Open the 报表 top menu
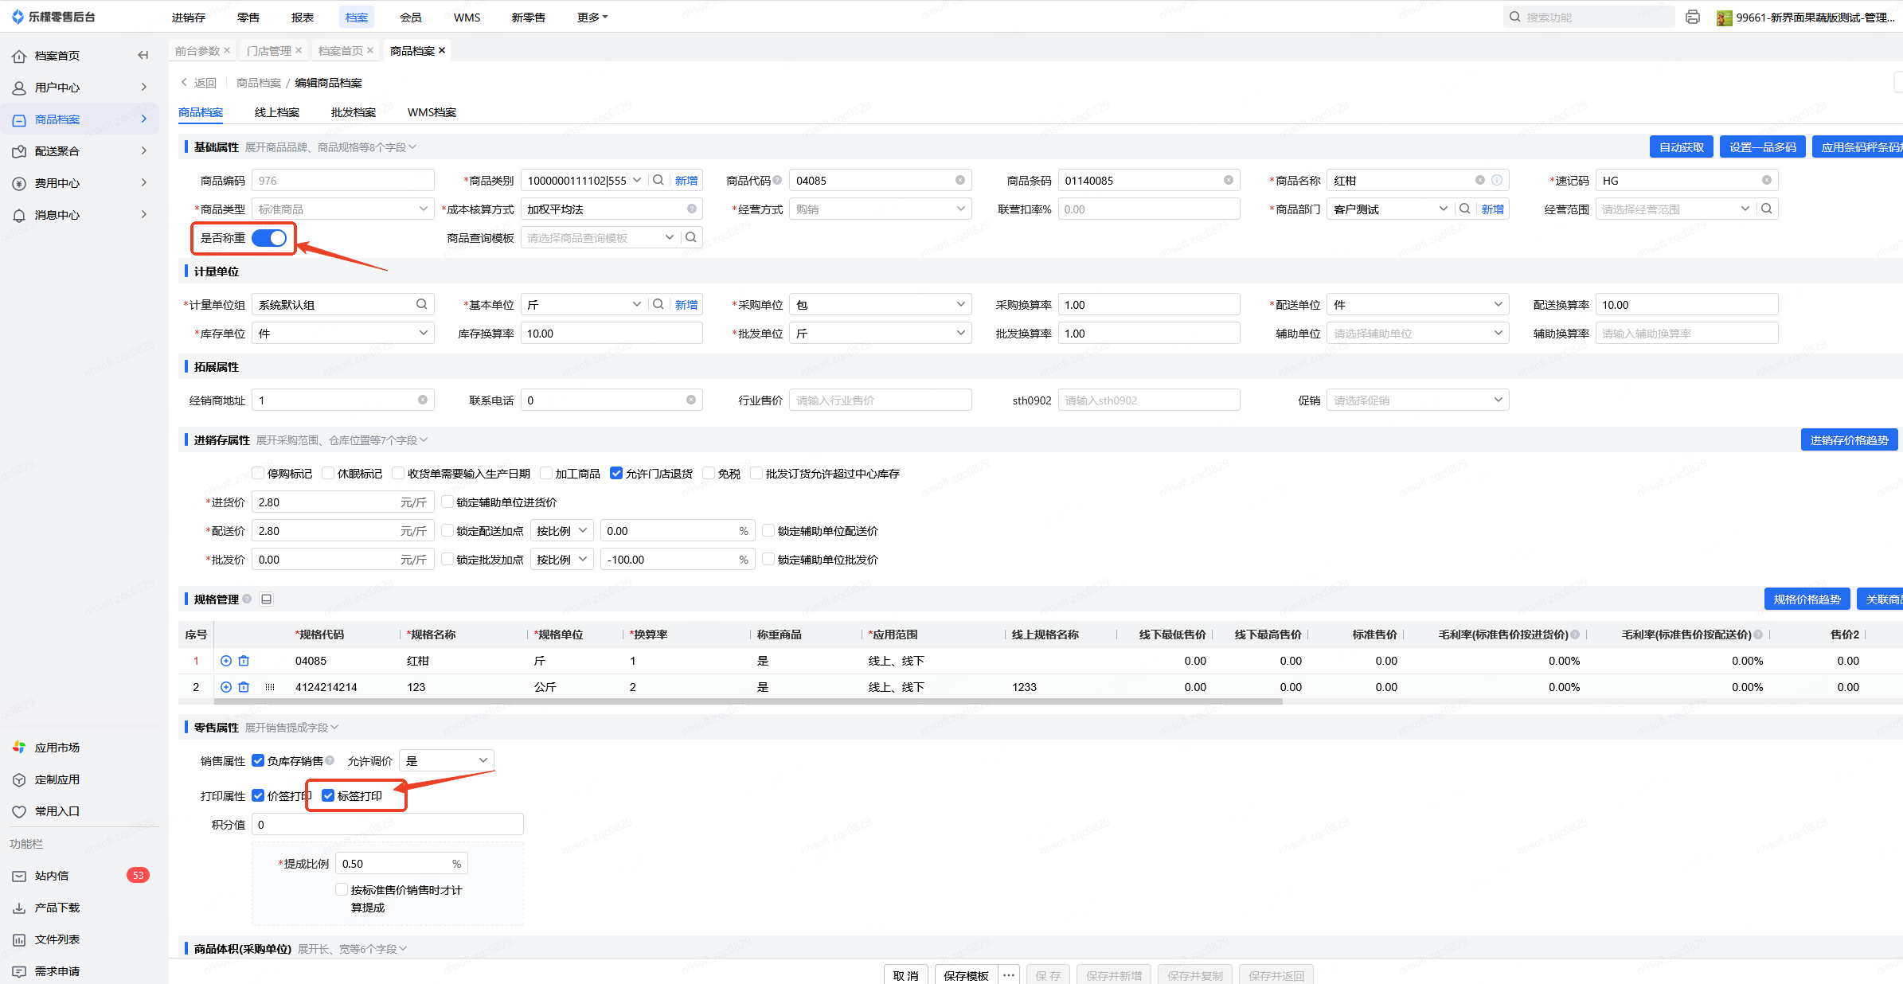The image size is (1903, 984). tap(303, 17)
